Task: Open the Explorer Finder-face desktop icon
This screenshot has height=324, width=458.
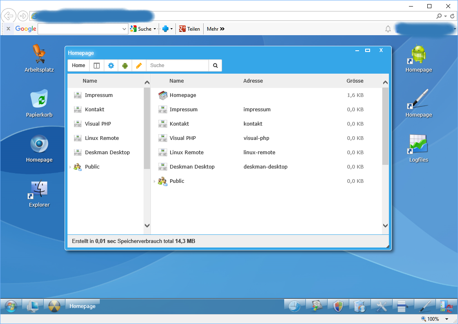Action: point(39,193)
